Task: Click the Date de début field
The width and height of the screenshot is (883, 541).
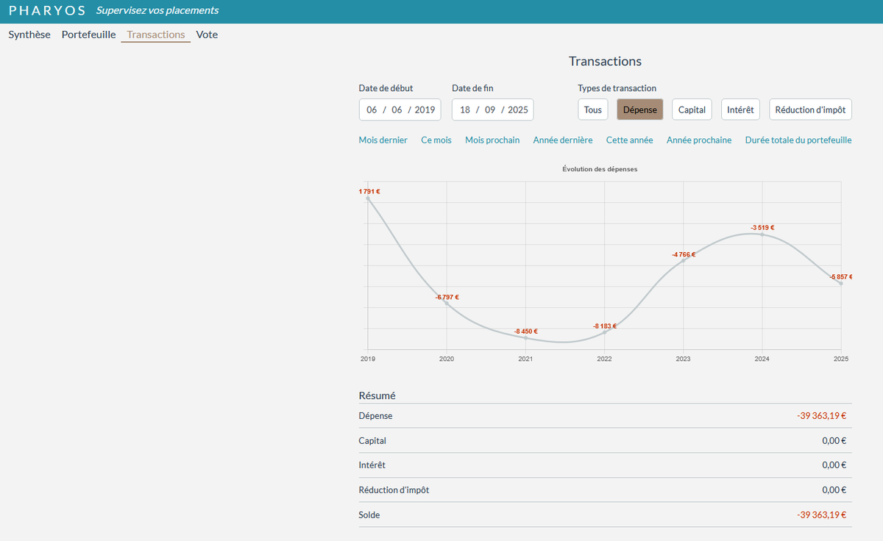Action: (400, 110)
